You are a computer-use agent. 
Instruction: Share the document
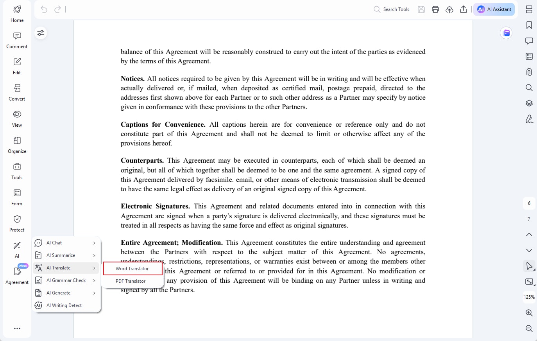(x=464, y=9)
